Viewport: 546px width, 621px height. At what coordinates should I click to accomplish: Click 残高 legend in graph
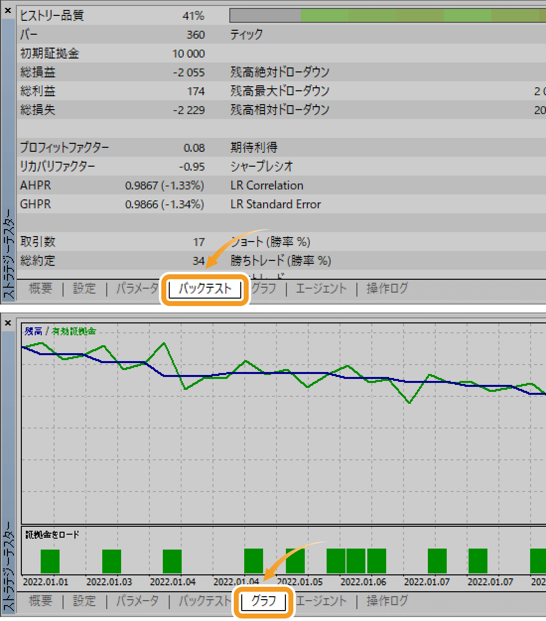pyautogui.click(x=34, y=331)
